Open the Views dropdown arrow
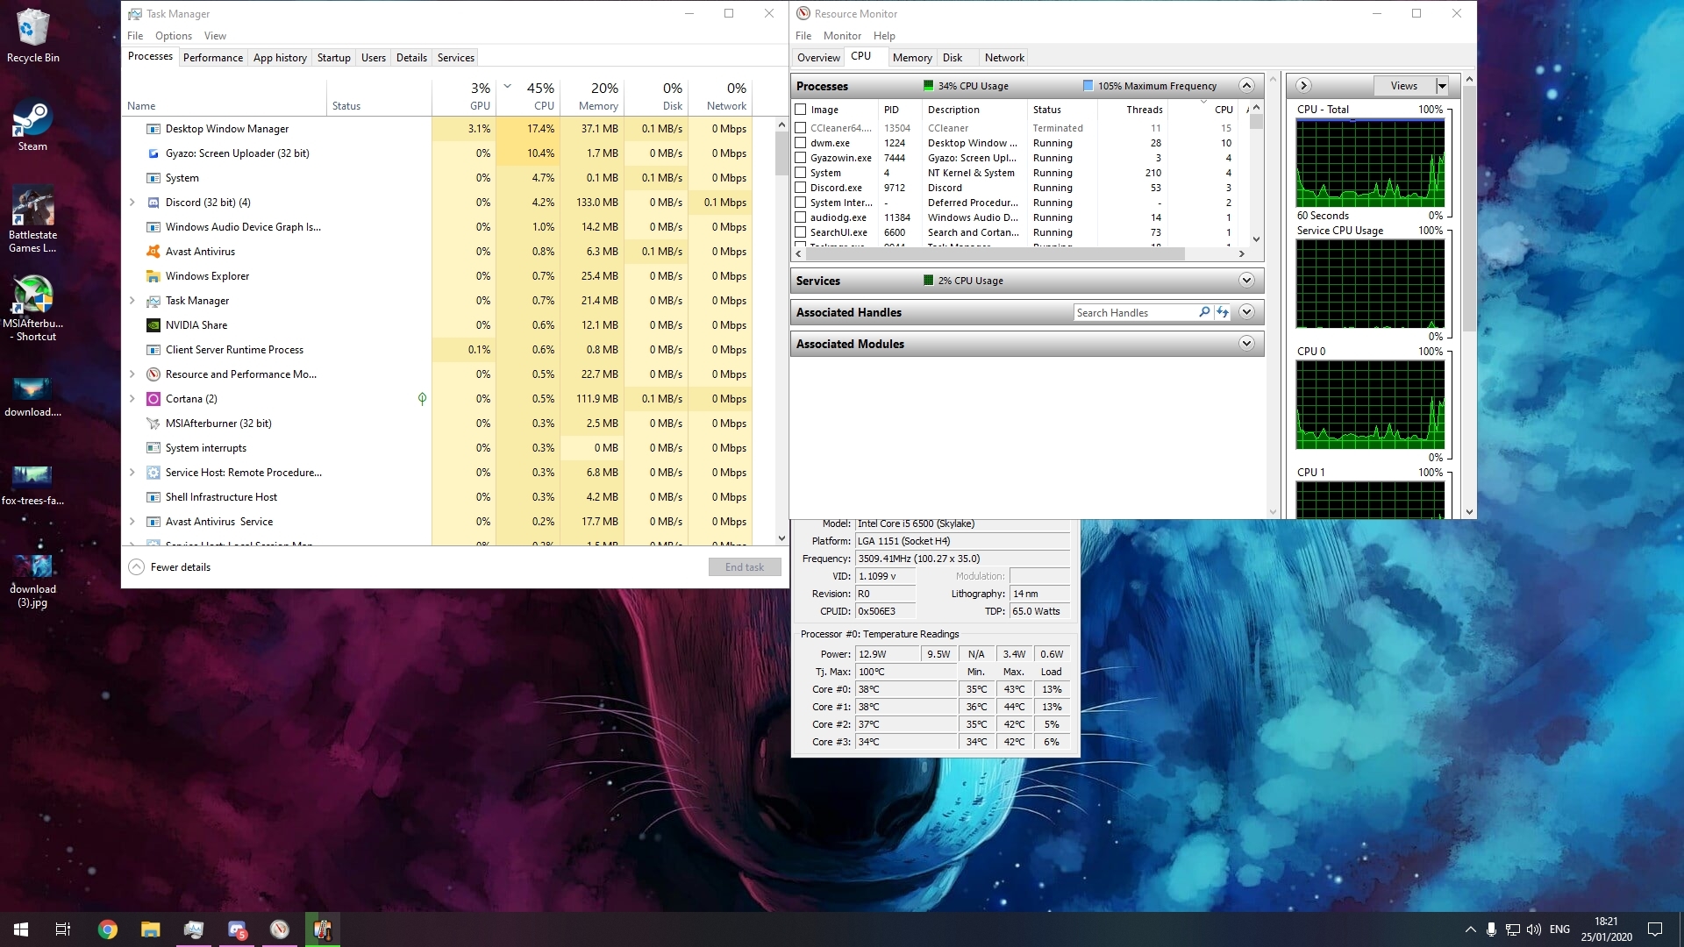The image size is (1684, 947). [1442, 86]
